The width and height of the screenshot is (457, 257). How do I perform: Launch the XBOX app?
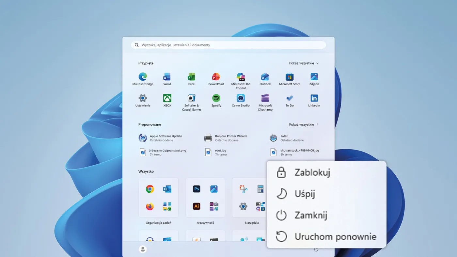point(167,101)
